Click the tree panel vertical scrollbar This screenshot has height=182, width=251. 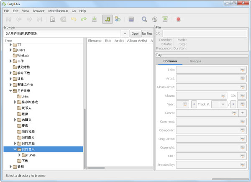(x=85, y=138)
